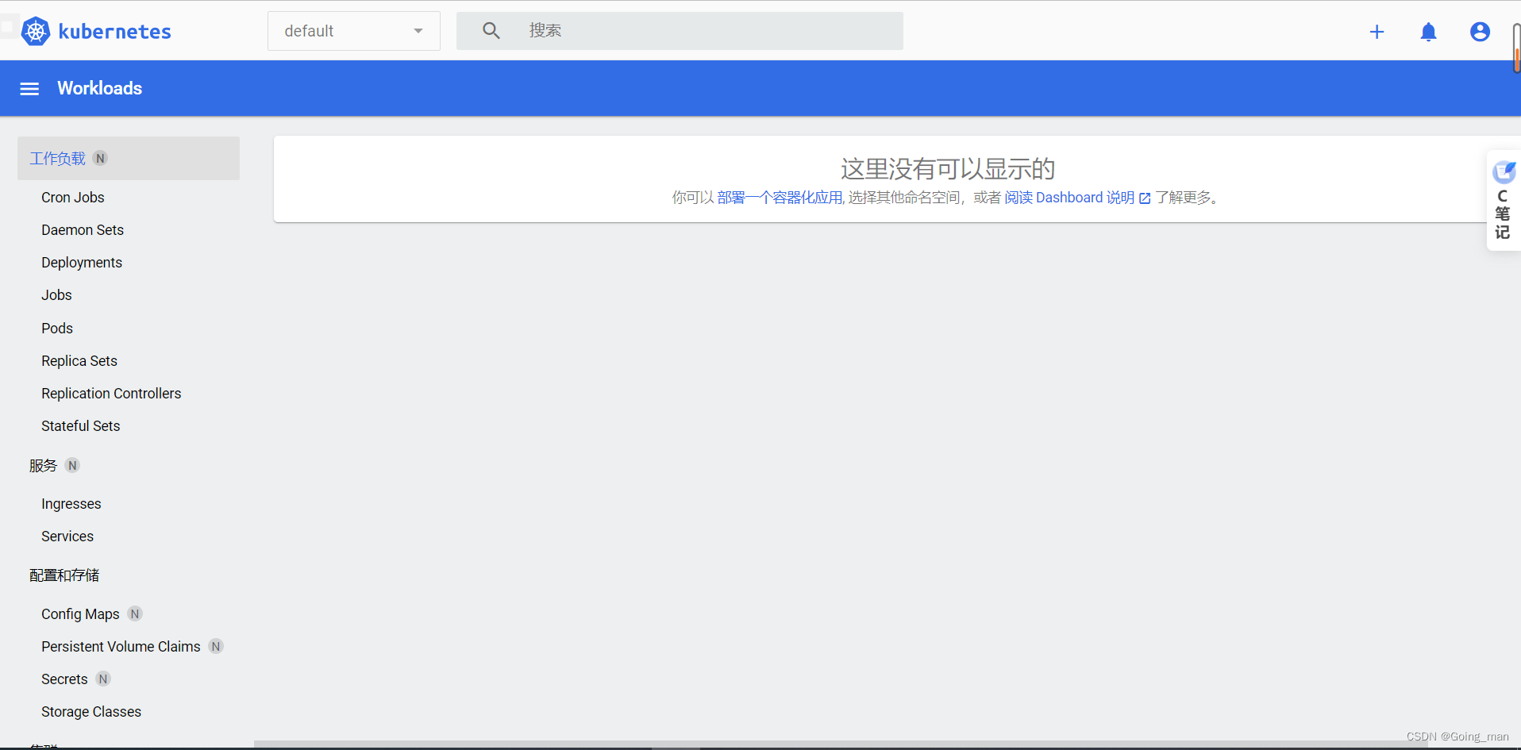Open Ingresses in the sidebar
The height and width of the screenshot is (750, 1521).
point(71,504)
